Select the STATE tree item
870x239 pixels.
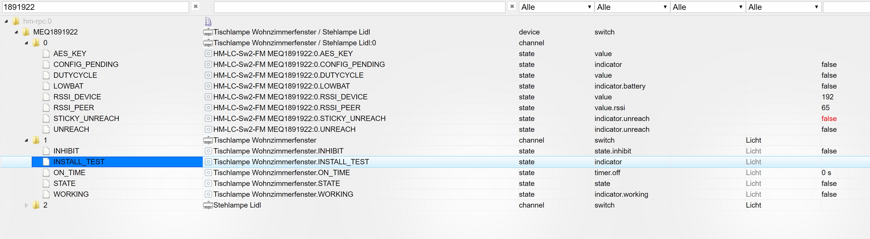tap(65, 183)
